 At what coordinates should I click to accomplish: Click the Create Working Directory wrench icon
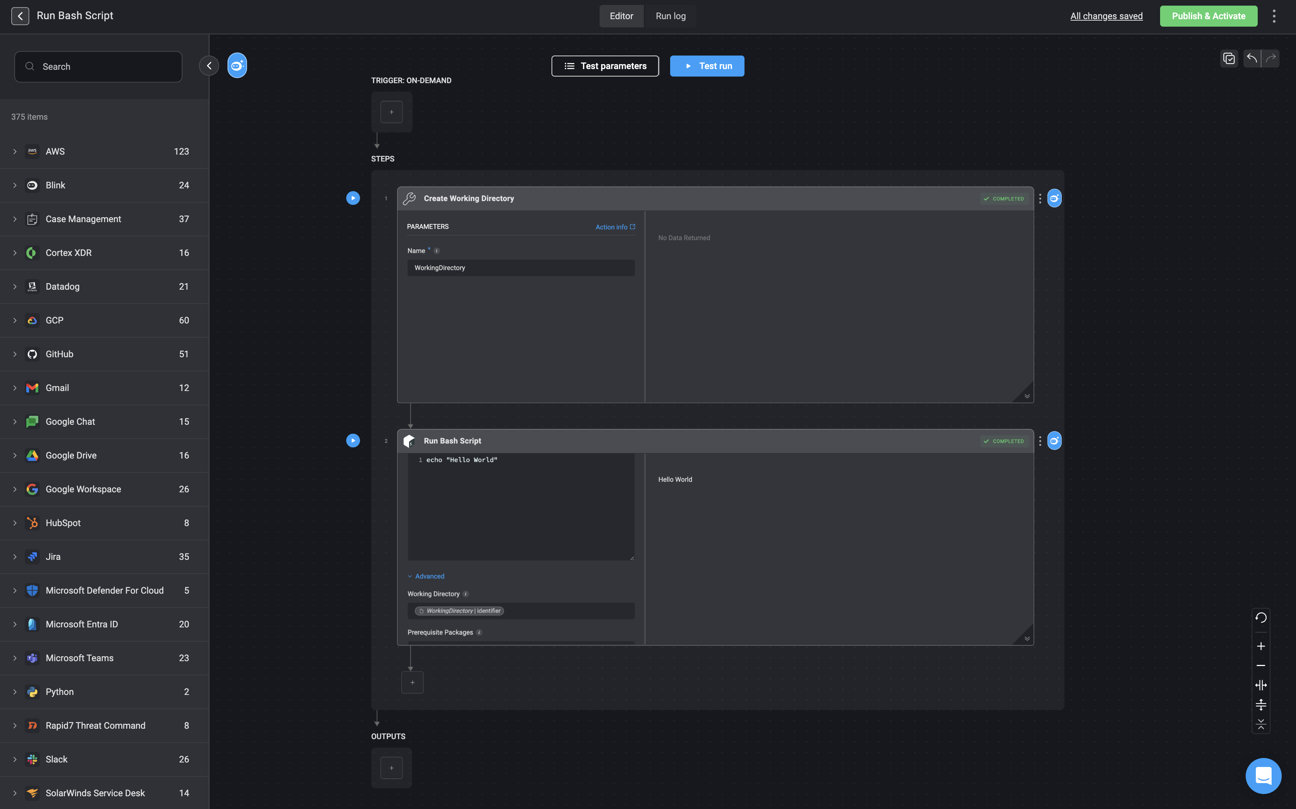pyautogui.click(x=410, y=198)
